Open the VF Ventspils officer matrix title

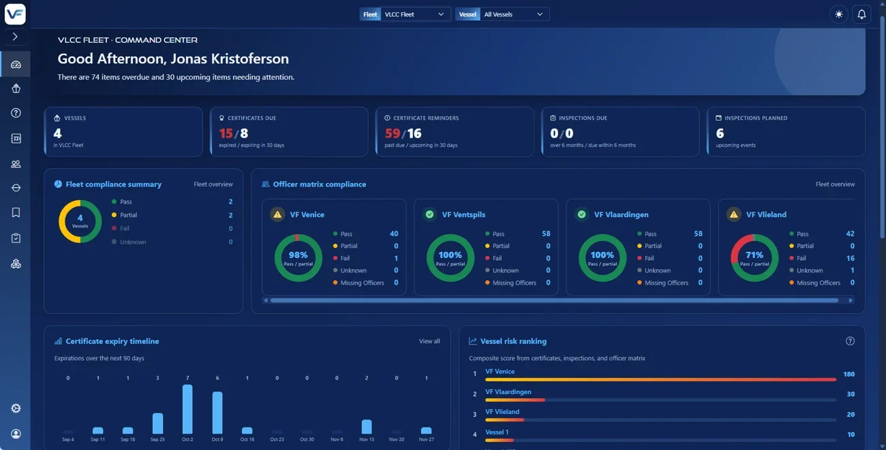coord(463,214)
